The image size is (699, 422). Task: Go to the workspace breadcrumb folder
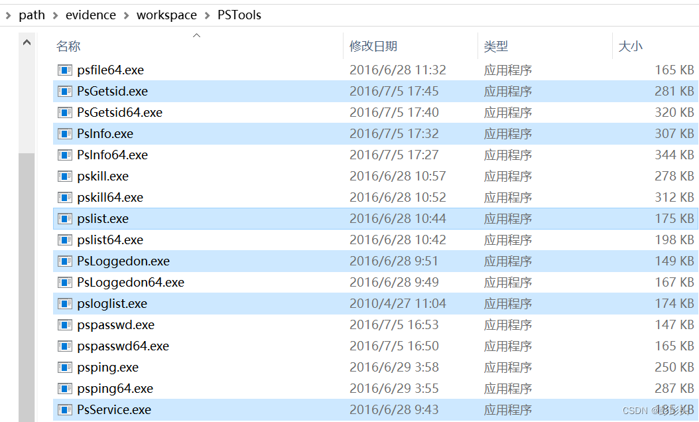point(166,15)
